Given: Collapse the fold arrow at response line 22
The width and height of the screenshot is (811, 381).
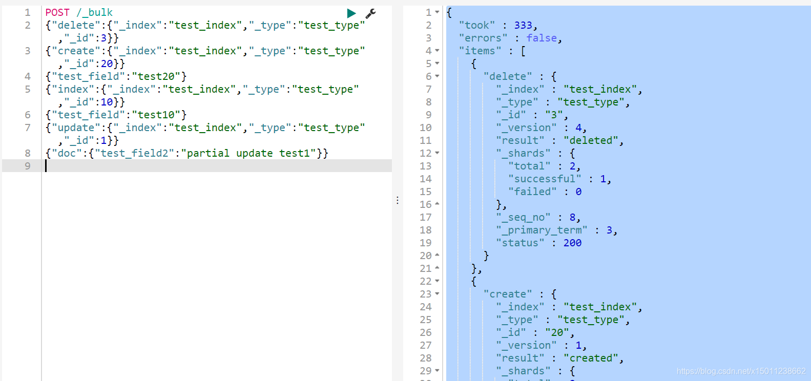Looking at the screenshot, I should [x=437, y=281].
